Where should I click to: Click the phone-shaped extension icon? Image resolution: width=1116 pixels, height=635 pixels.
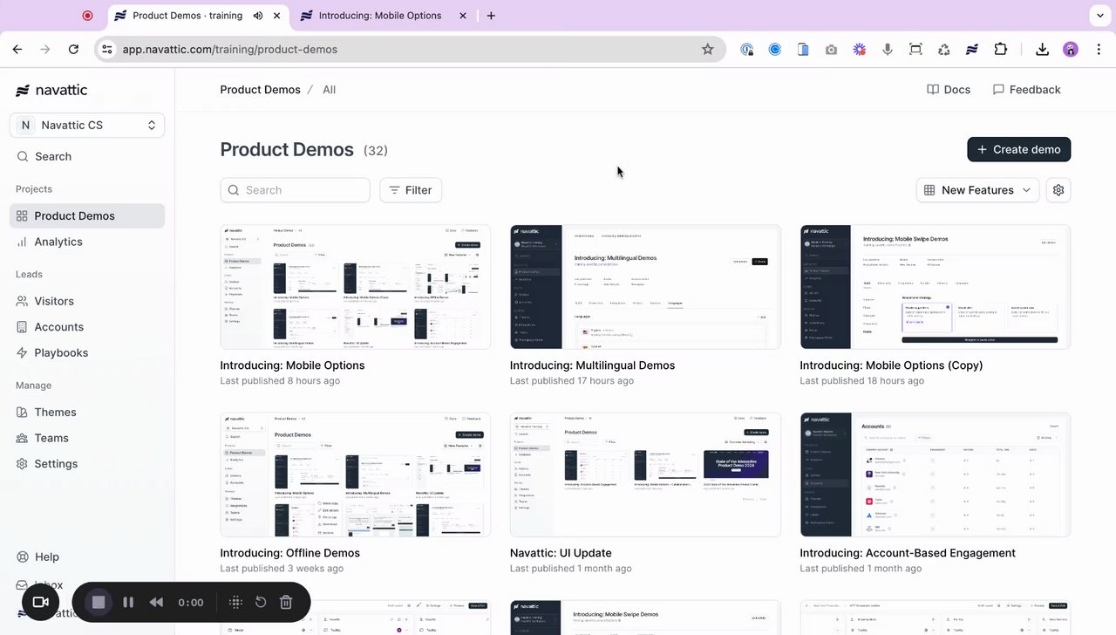click(803, 50)
